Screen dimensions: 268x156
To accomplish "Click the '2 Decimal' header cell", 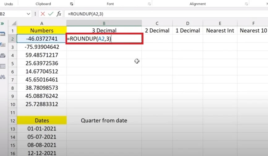I will point(157,30).
